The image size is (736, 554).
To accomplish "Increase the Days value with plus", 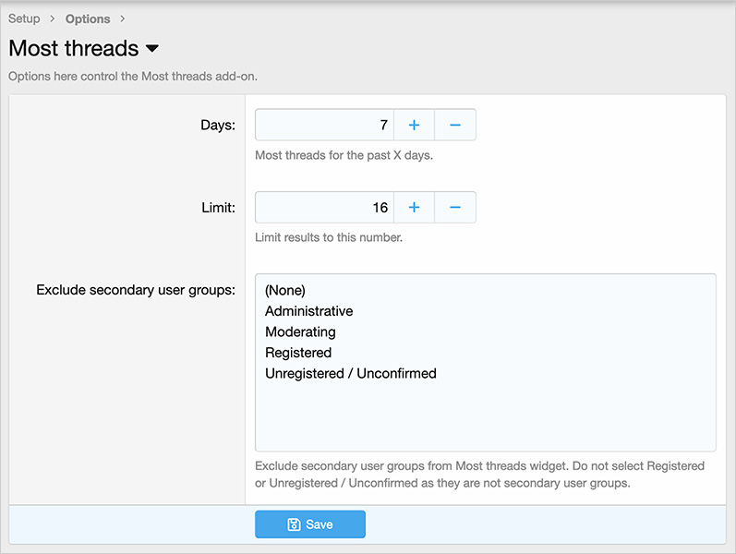I will tap(414, 125).
